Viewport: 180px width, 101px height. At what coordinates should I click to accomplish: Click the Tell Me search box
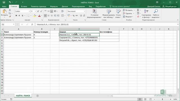coord(120,6)
